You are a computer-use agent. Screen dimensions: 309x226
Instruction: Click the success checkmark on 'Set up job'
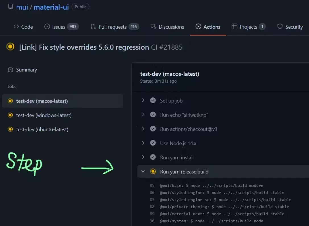(153, 100)
